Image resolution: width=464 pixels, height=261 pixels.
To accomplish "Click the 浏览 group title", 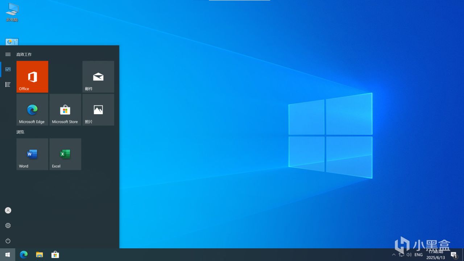I will (20, 132).
